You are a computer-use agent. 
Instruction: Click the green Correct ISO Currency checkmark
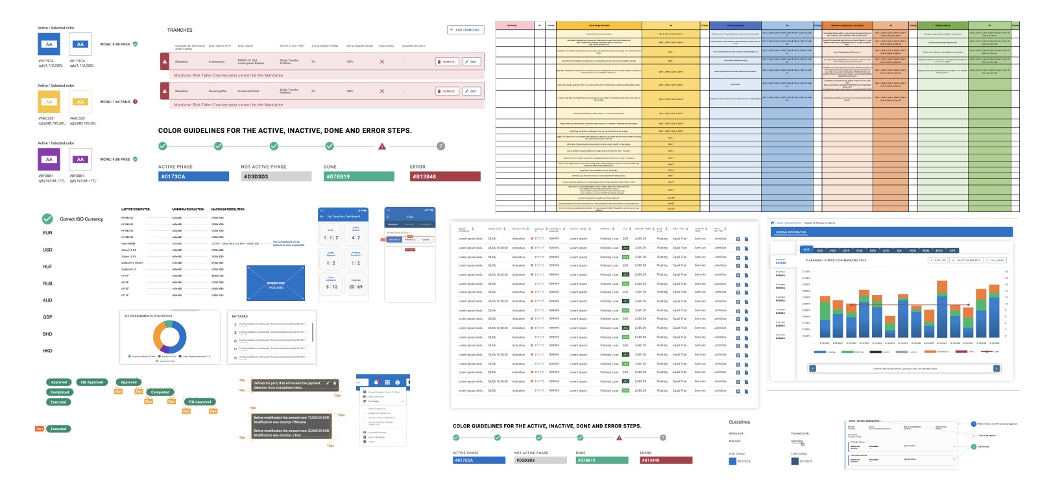point(47,219)
